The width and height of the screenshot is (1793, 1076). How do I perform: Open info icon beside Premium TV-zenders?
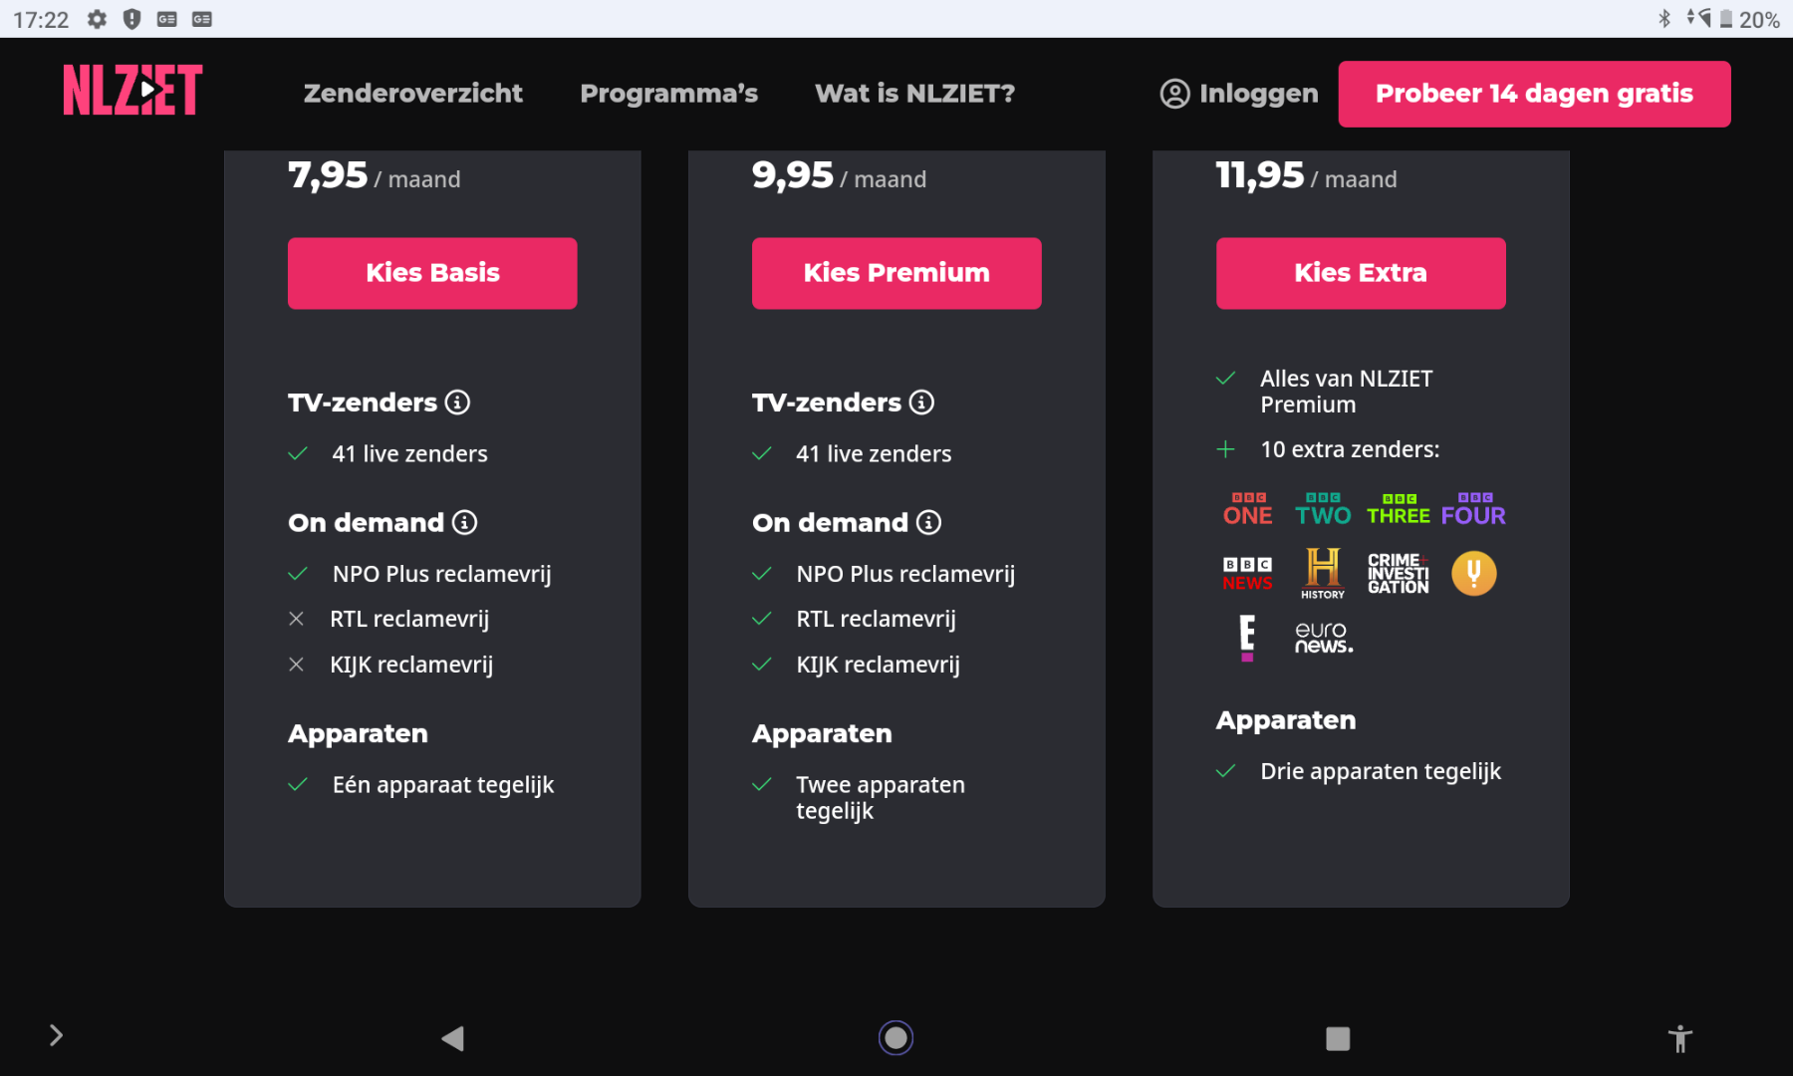click(x=921, y=403)
